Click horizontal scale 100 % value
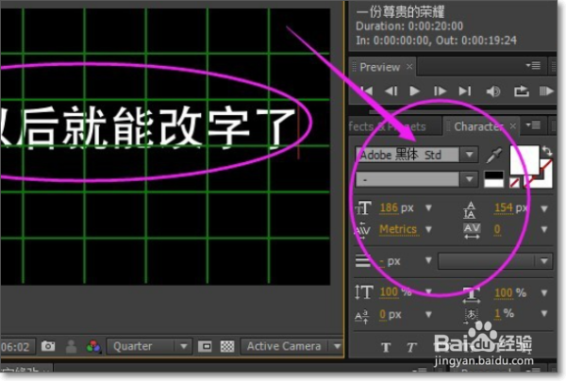Viewport: 566px width, 381px height. click(x=510, y=292)
